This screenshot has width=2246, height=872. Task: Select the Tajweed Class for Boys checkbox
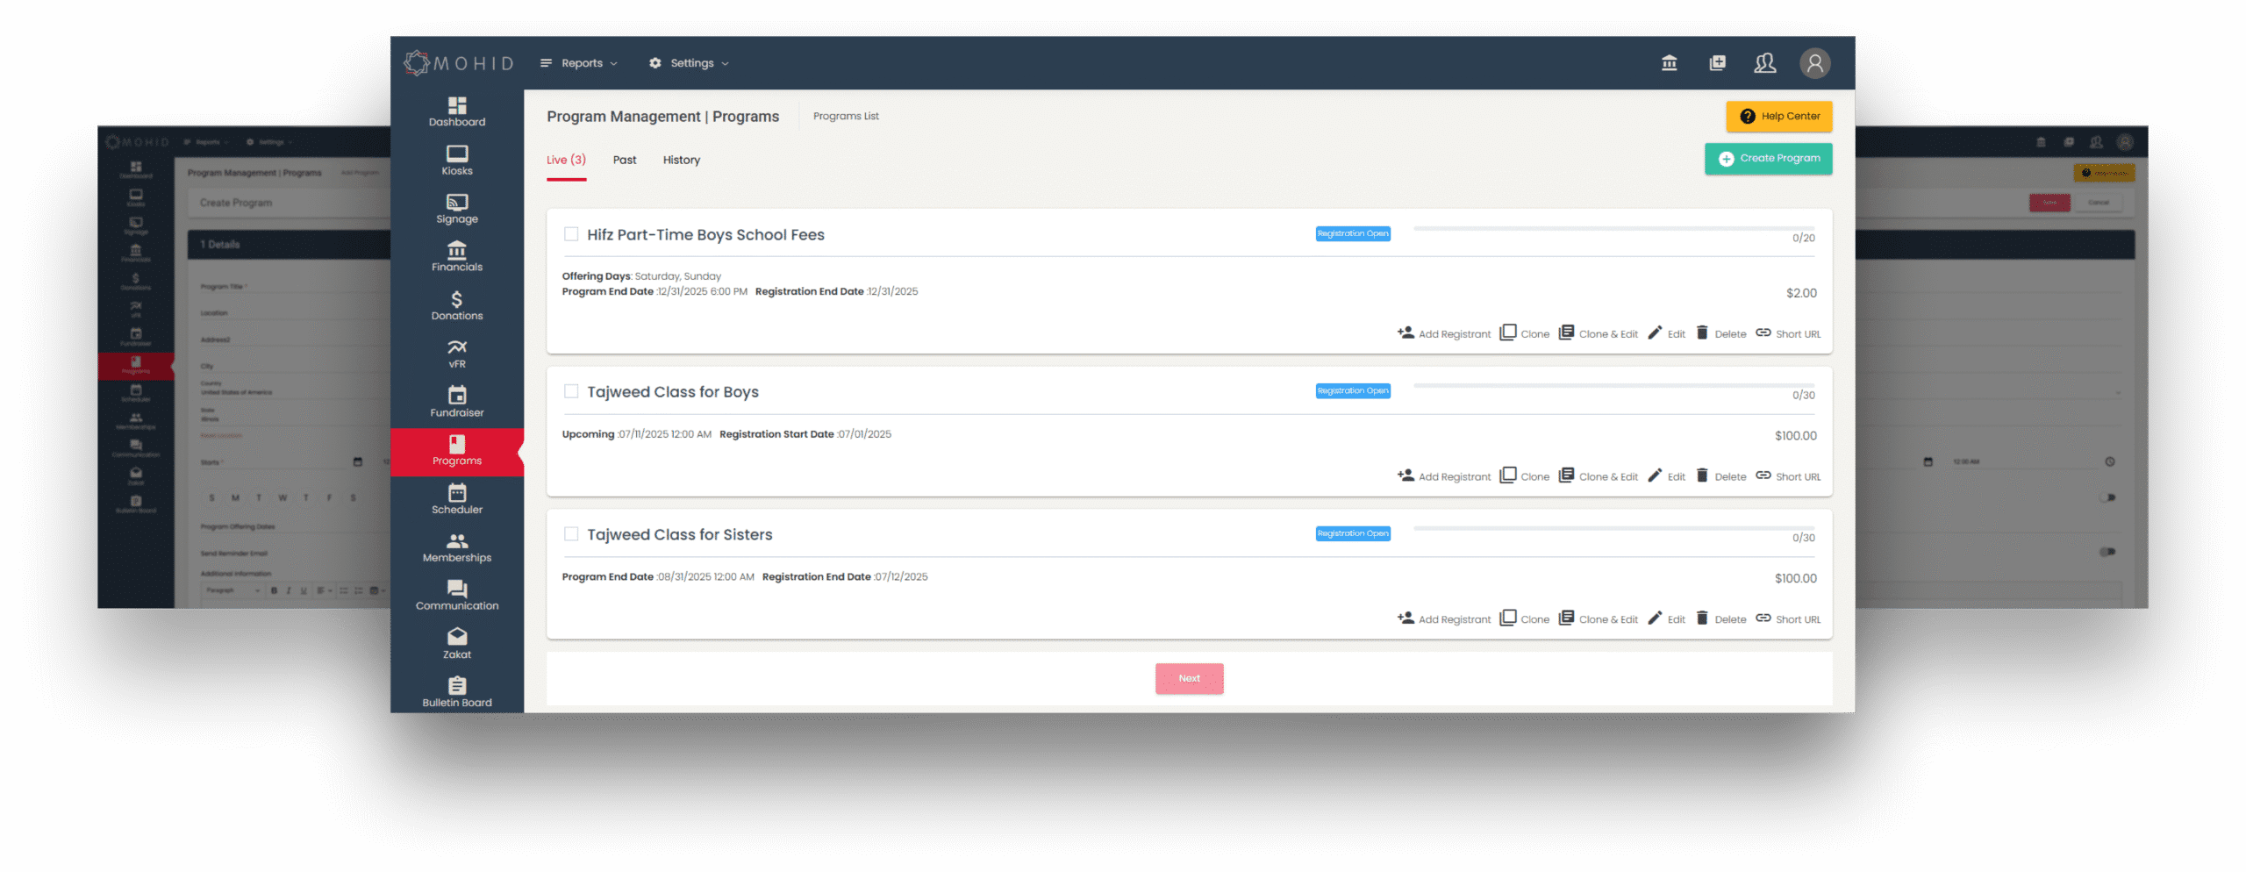(571, 391)
